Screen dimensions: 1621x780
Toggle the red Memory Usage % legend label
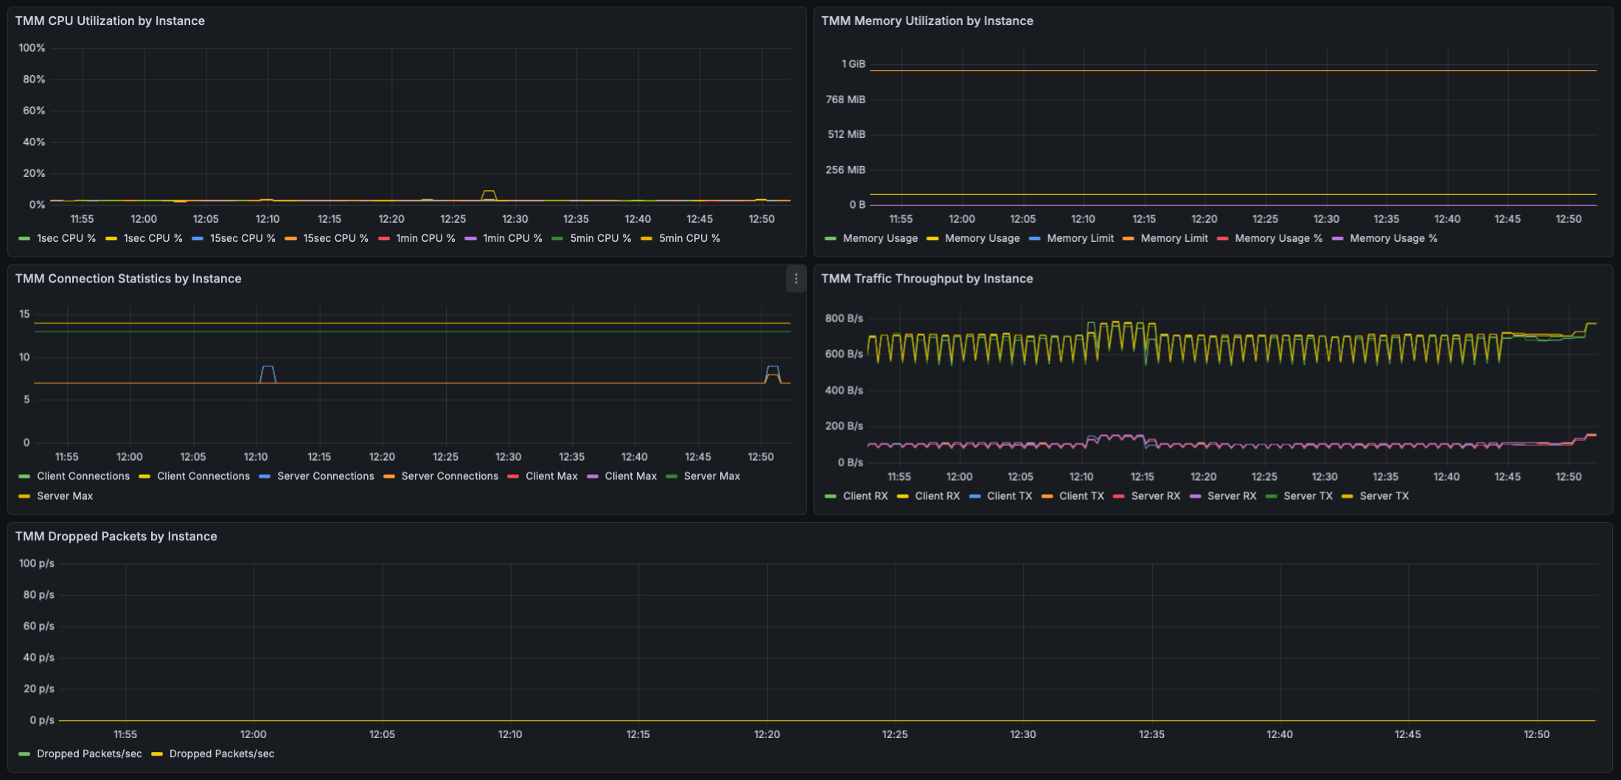coord(1278,238)
